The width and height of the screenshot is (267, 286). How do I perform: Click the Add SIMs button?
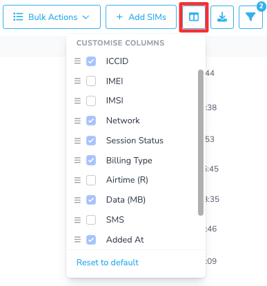click(x=141, y=17)
